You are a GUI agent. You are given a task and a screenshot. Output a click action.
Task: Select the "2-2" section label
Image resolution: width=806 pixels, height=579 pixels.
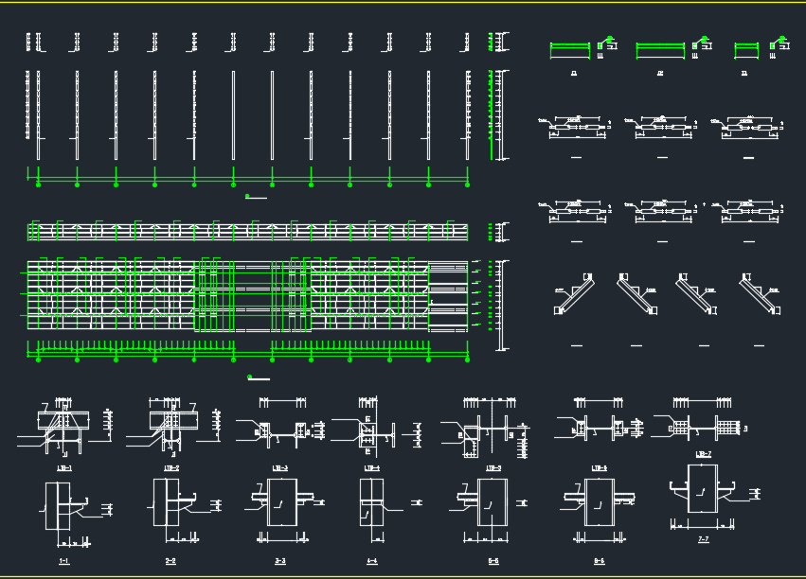click(x=170, y=562)
